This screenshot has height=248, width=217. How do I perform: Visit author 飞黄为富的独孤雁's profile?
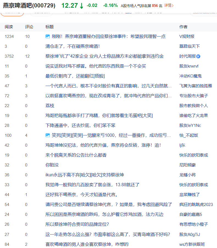[196, 86]
